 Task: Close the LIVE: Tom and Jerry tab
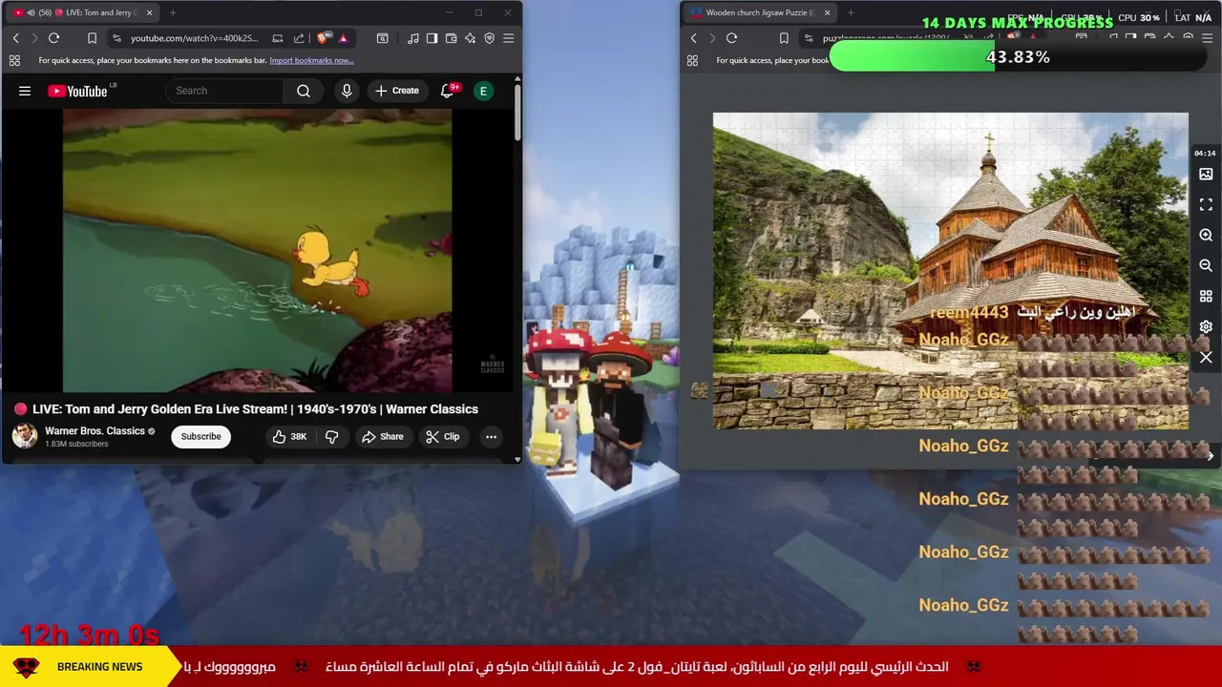[149, 12]
